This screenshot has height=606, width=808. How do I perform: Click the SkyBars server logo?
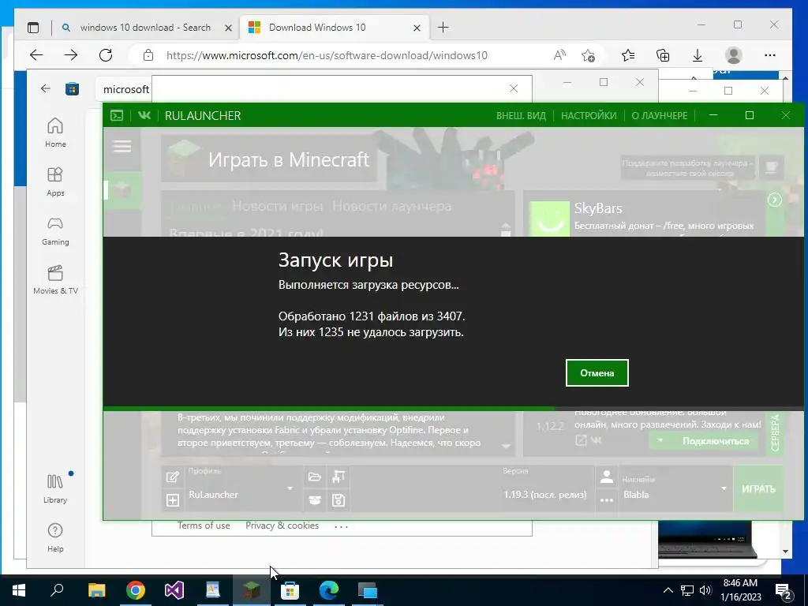pos(549,219)
